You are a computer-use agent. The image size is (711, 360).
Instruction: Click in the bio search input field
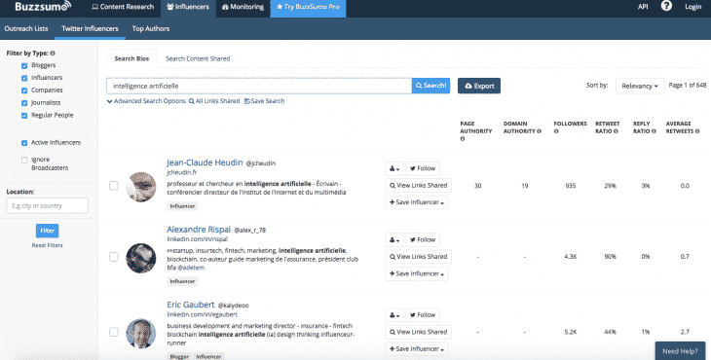(x=259, y=86)
